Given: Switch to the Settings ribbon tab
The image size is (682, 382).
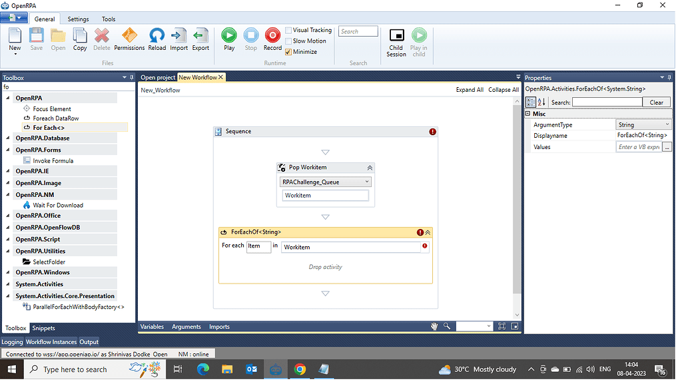Looking at the screenshot, I should tap(78, 19).
